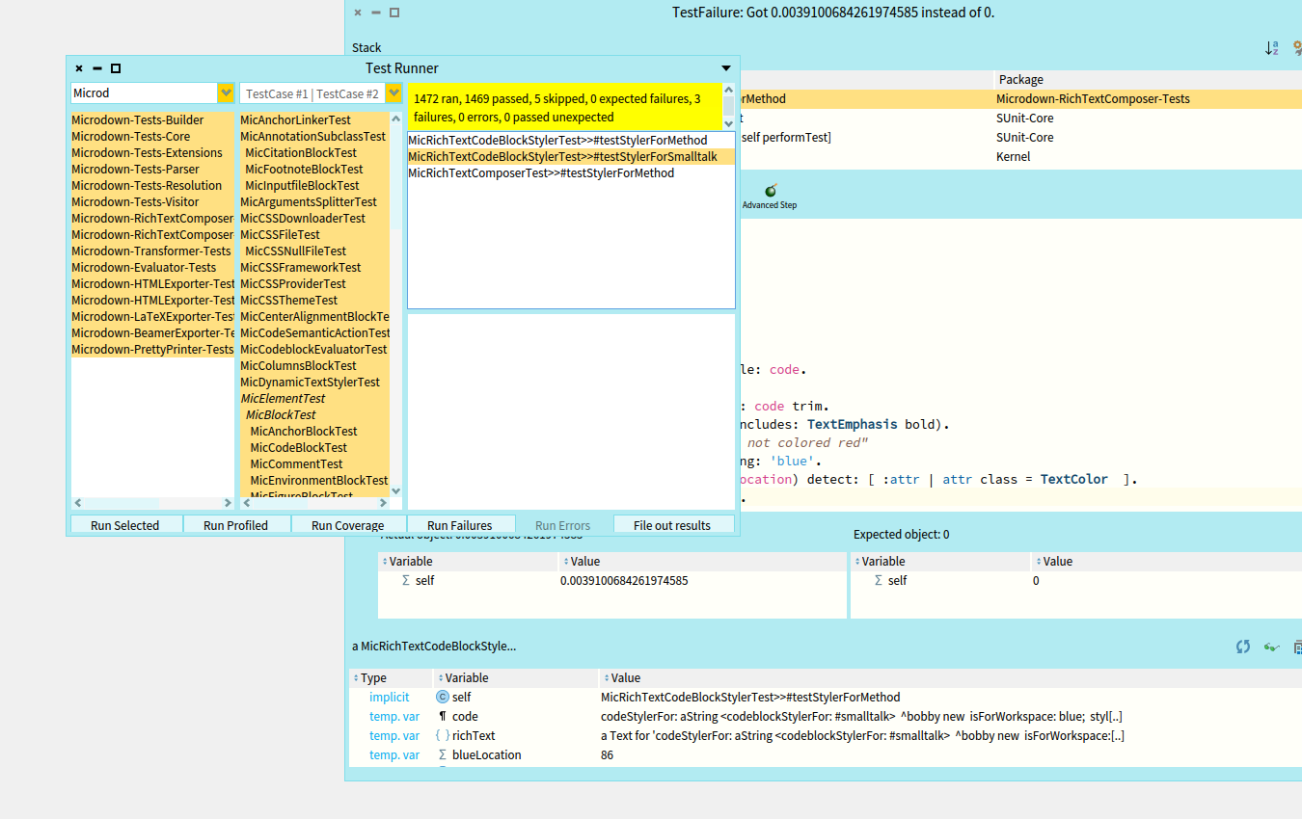This screenshot has width=1302, height=819.
Task: Close the Test Runner window
Action: coord(79,68)
